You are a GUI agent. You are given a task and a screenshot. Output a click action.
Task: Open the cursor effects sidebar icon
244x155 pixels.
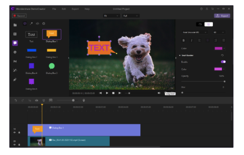point(15,80)
